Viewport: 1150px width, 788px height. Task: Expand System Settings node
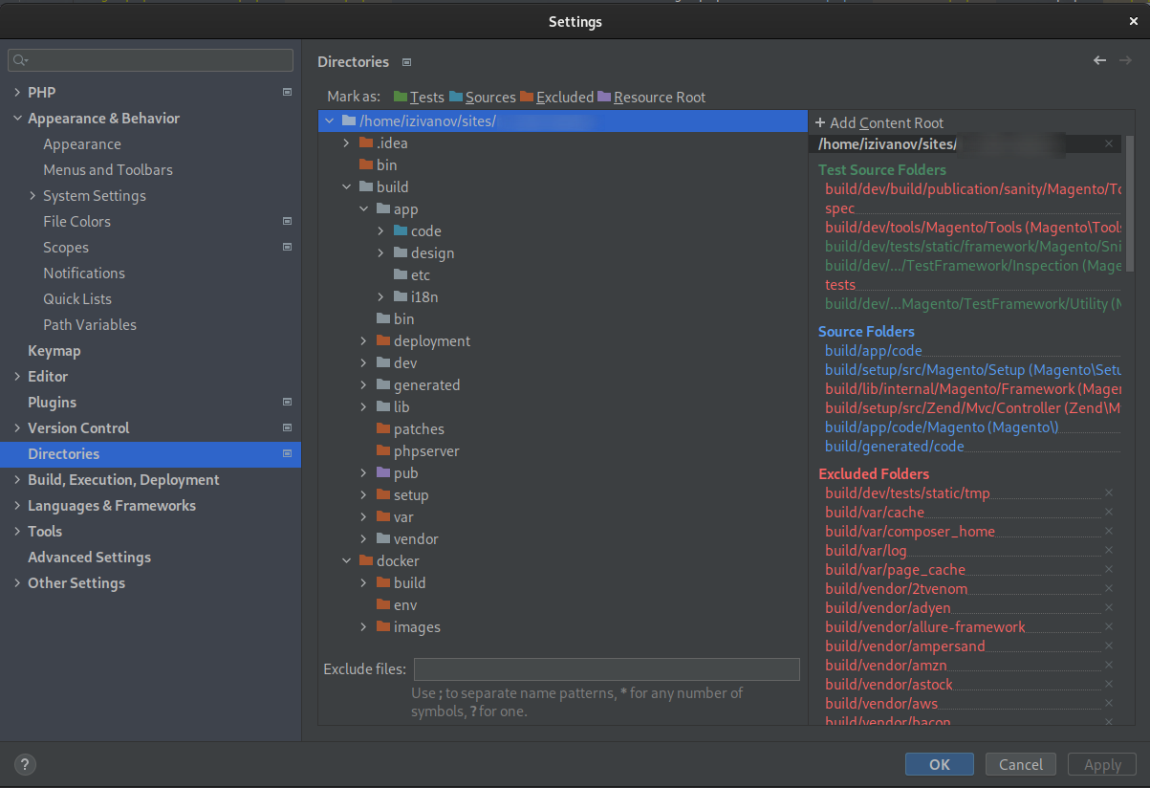tap(33, 195)
